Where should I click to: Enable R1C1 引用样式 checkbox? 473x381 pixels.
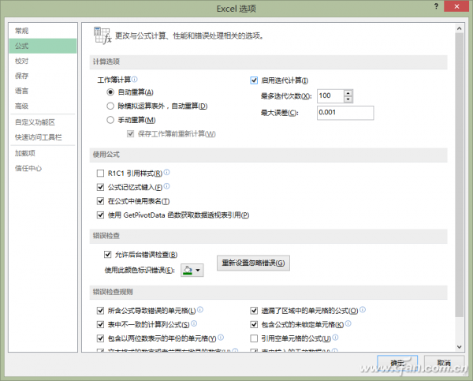click(x=100, y=174)
